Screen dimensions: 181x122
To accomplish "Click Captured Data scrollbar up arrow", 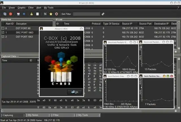I will 179,59.
